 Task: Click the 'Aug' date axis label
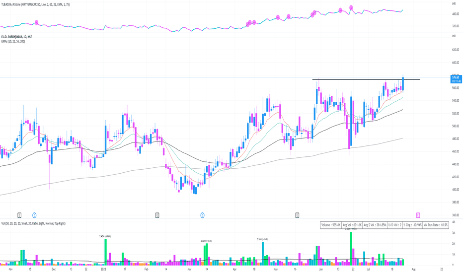pyautogui.click(x=414, y=270)
